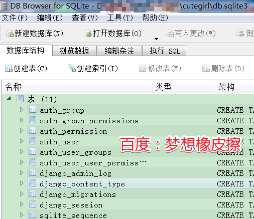Viewport: 254px width, 219px height.
Task: Select the auth_group row name
Action: click(x=62, y=110)
